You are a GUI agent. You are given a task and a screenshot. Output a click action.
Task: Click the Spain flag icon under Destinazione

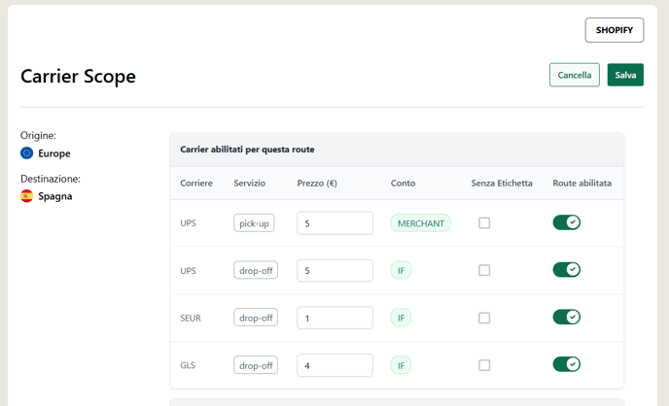26,196
